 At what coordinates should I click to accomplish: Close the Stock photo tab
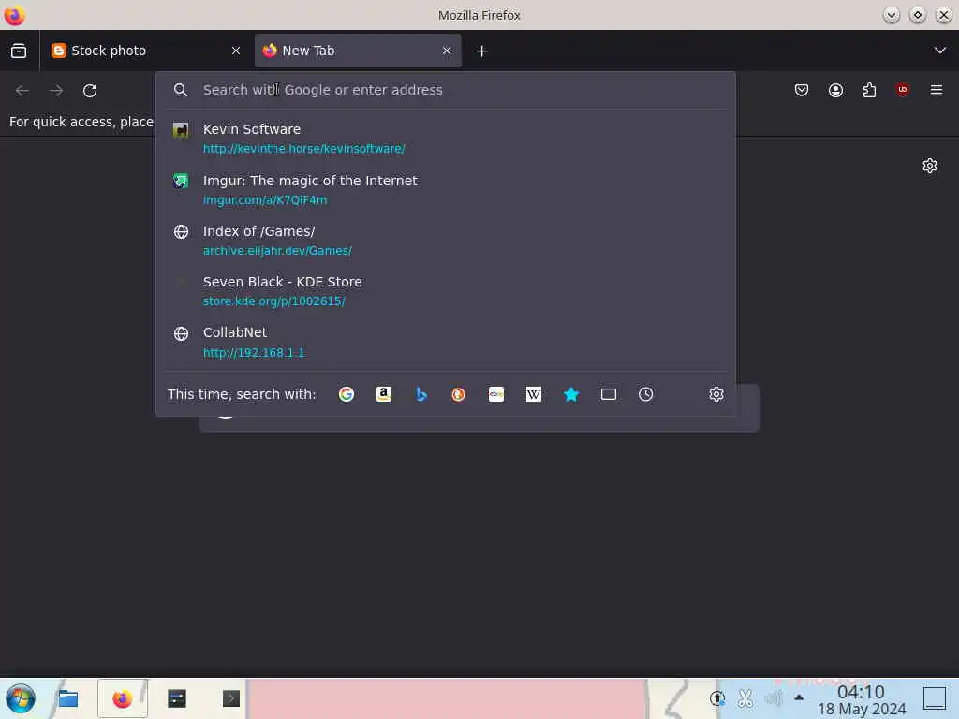236,51
